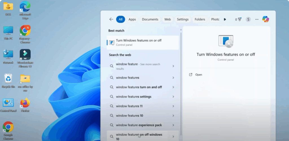289x141 pixels.
Task: Choose 'window feature experience pack' suggestion
Action: (143, 125)
